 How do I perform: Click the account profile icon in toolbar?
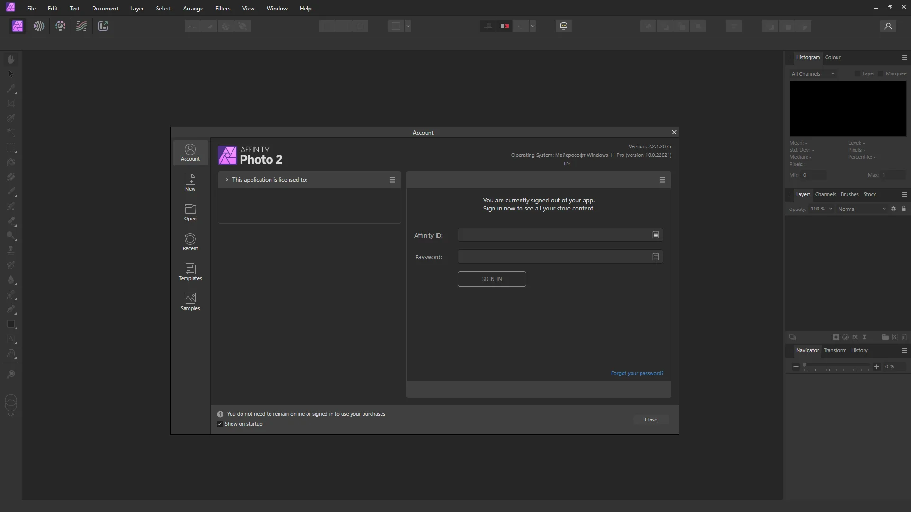888,26
